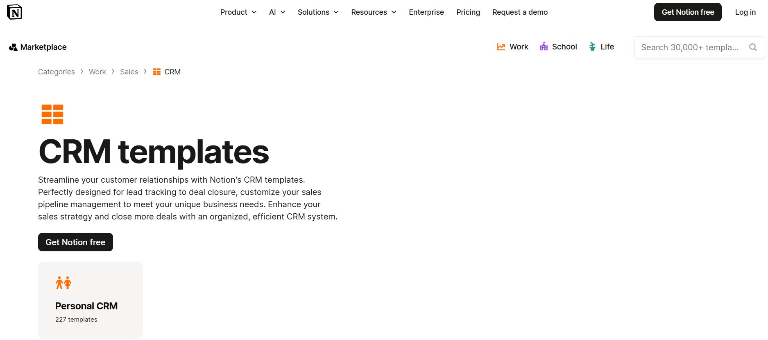The height and width of the screenshot is (340, 768).
Task: Click the large orange CRM table icon
Action: pyautogui.click(x=52, y=114)
